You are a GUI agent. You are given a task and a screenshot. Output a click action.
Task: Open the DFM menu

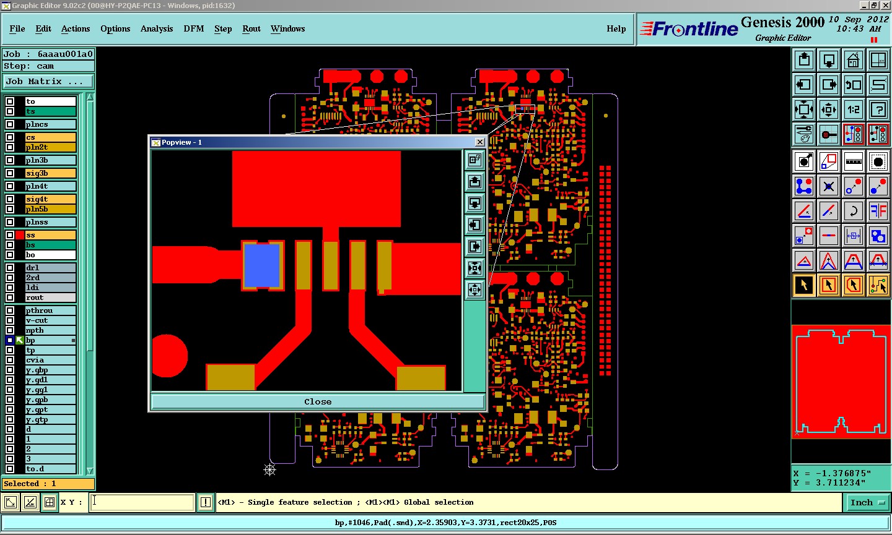coord(194,28)
